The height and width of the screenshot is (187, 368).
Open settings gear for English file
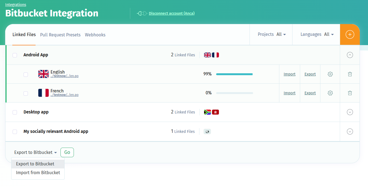pyautogui.click(x=330, y=74)
